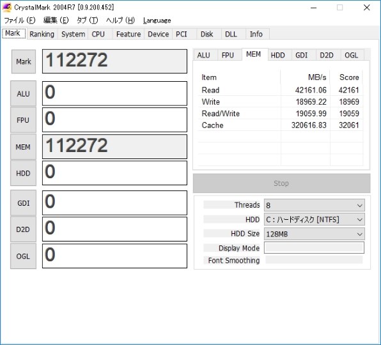Minimize the CrystalMark window
The height and width of the screenshot is (345, 381).
(x=314, y=8)
